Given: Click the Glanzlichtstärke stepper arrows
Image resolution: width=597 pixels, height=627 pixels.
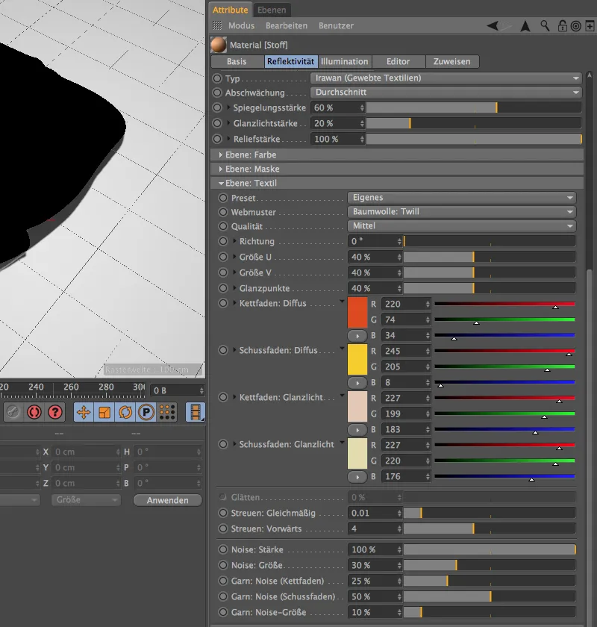Looking at the screenshot, I should 362,124.
